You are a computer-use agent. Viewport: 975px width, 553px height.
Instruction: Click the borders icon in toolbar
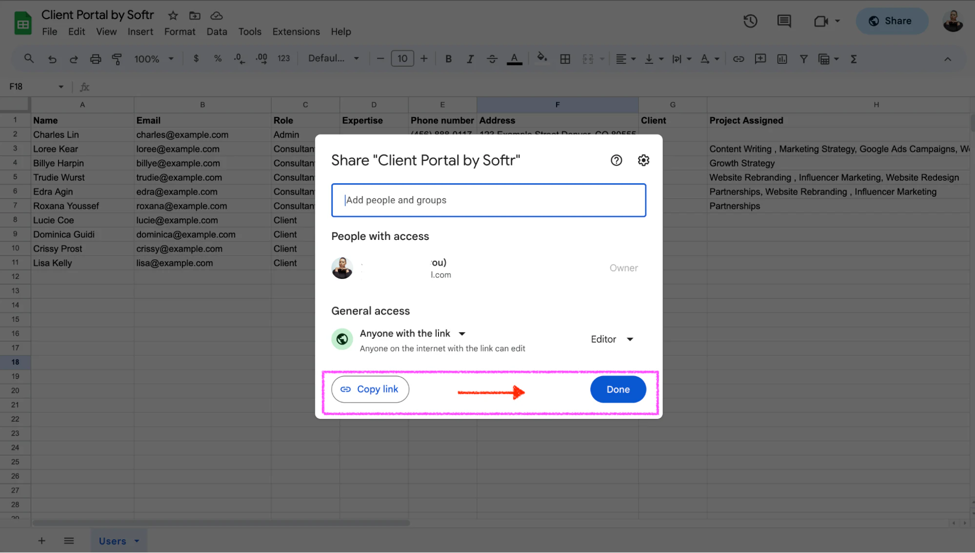click(x=565, y=59)
